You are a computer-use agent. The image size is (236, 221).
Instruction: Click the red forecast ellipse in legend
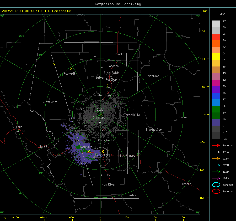point(216,191)
